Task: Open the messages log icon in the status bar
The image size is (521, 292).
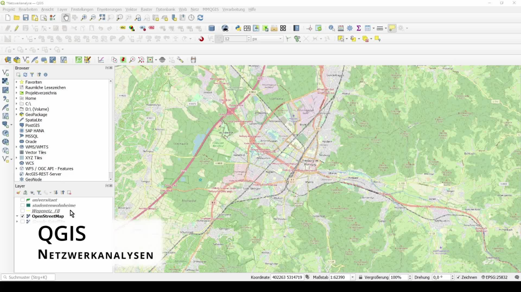Action: point(517,277)
